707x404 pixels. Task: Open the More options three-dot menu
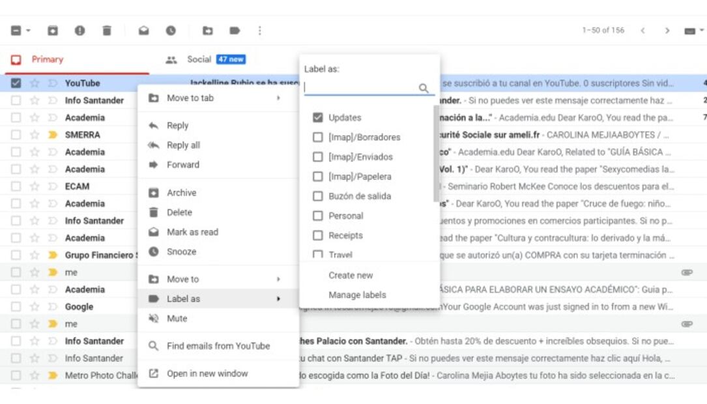260,31
